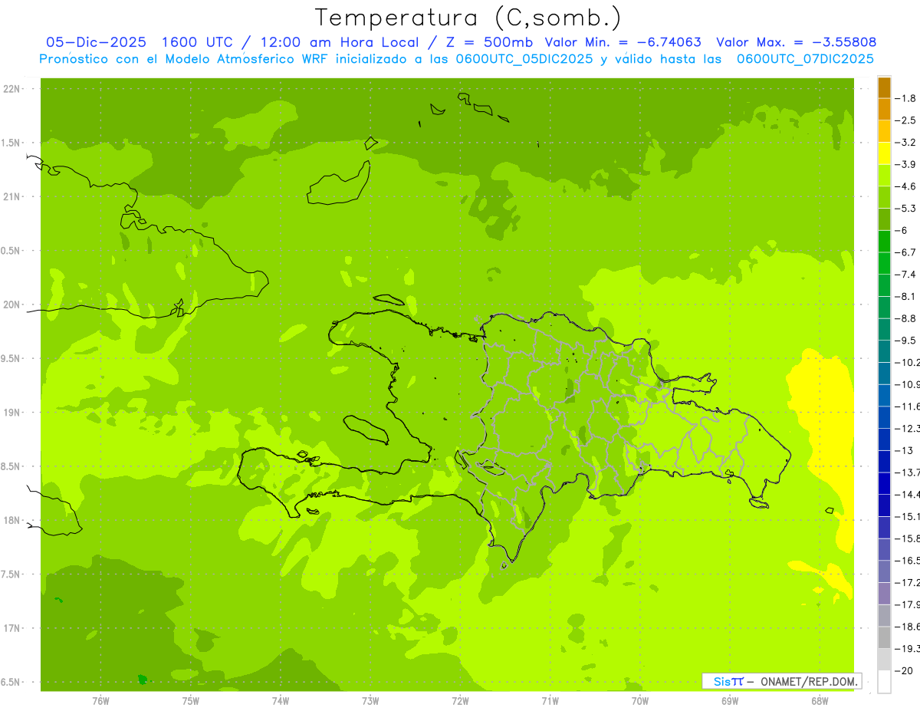
Task: Click the '22N' latitude label
Action: [x=11, y=89]
